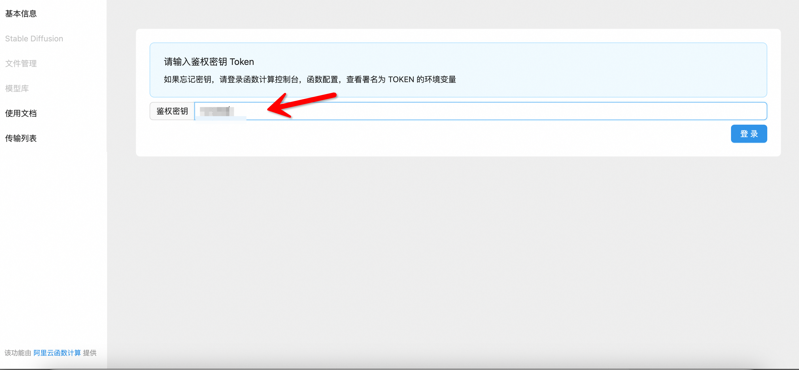The image size is (799, 370).
Task: Focus the 鉴权密钥 token input field
Action: click(x=496, y=111)
